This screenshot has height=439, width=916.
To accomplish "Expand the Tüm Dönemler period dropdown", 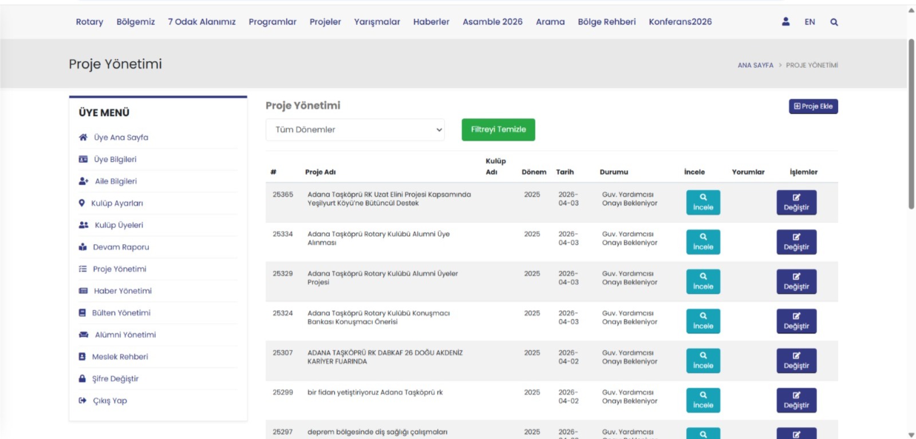I will click(x=355, y=130).
